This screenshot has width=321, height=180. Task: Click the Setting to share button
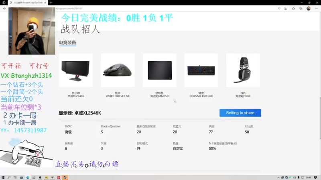coord(240,113)
